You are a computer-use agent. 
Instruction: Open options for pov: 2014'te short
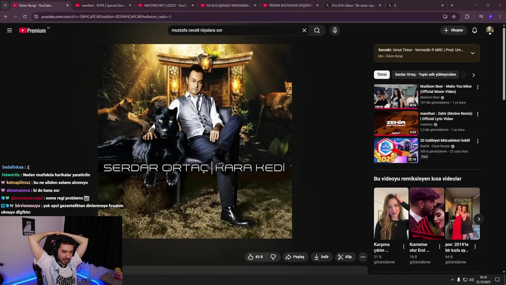(x=475, y=247)
